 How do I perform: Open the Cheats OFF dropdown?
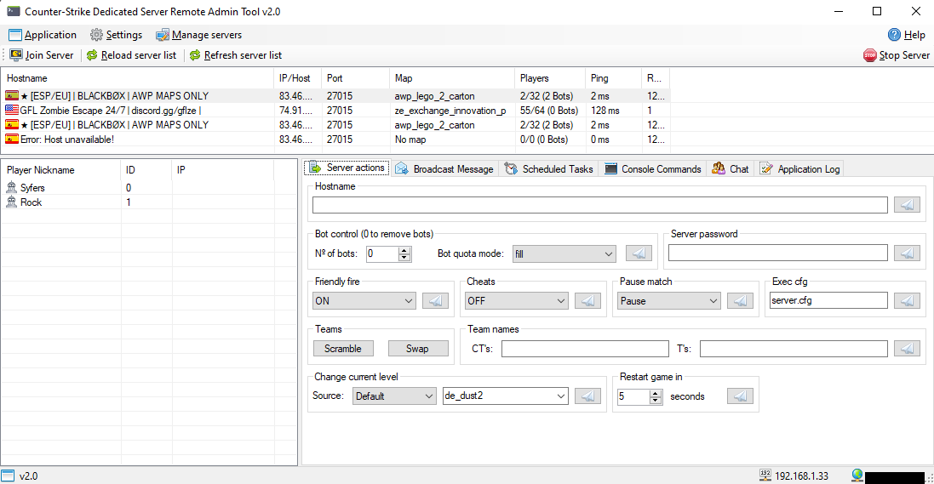pos(517,300)
